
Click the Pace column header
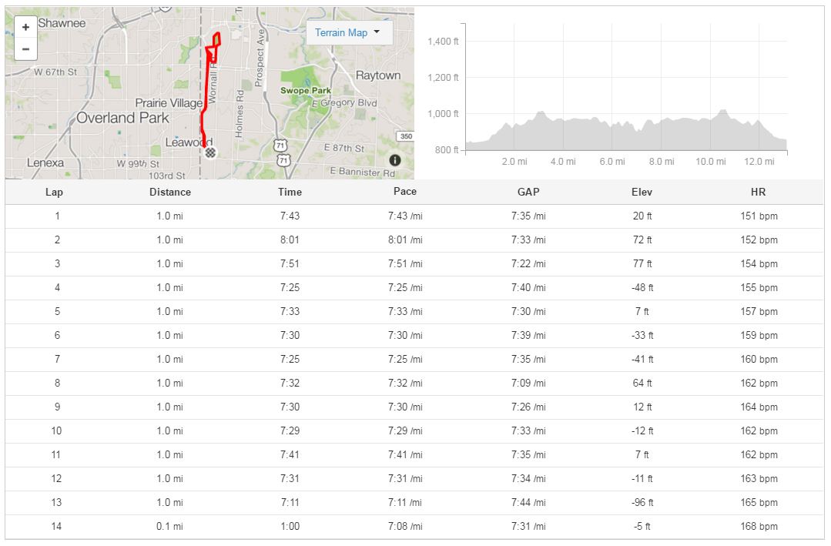404,192
